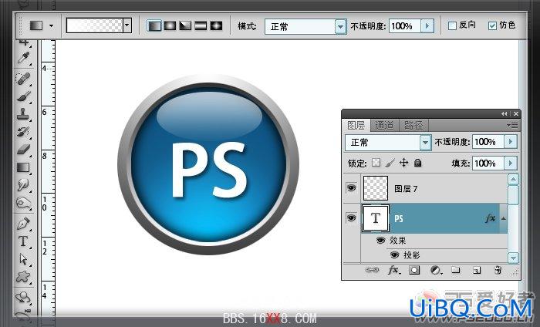This screenshot has height=327, width=540.
Task: Open the 模式 mode dropdown in options bar
Action: [340, 26]
